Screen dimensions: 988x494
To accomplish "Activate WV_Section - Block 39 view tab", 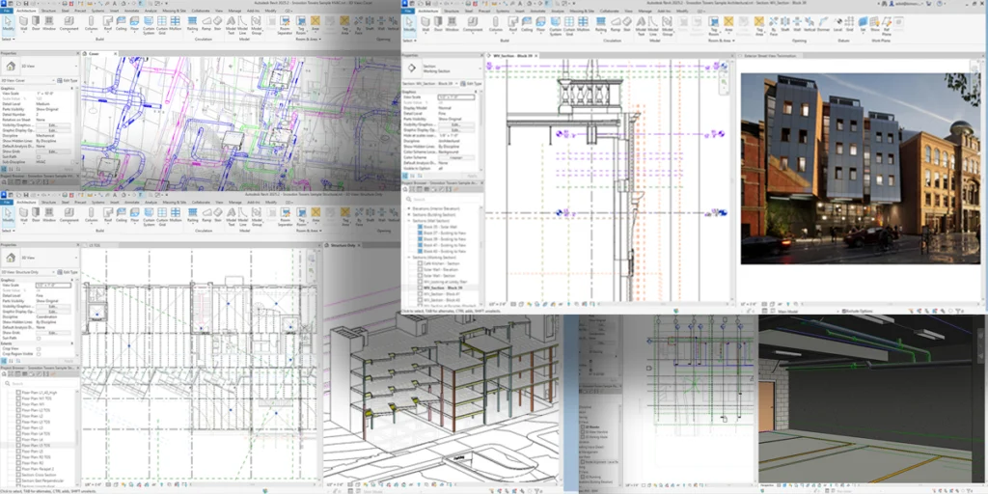I will point(513,56).
